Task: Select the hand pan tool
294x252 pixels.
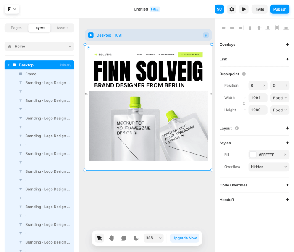Action: 112,238
